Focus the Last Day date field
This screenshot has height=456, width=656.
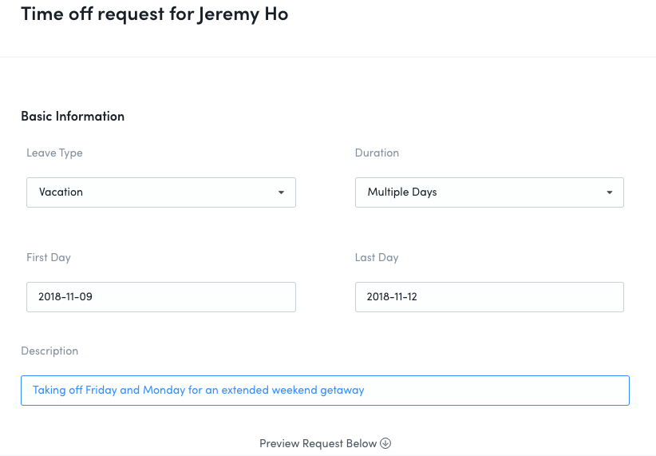click(489, 297)
